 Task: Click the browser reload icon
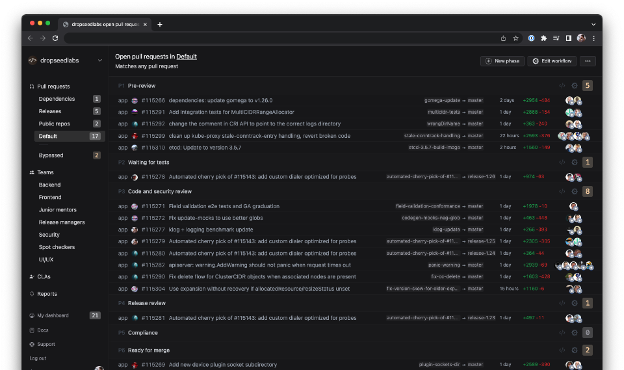(x=55, y=38)
